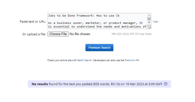Viewport: 195px width, 102px height.
Task: Focus the pasted text input area
Action: coord(97,21)
